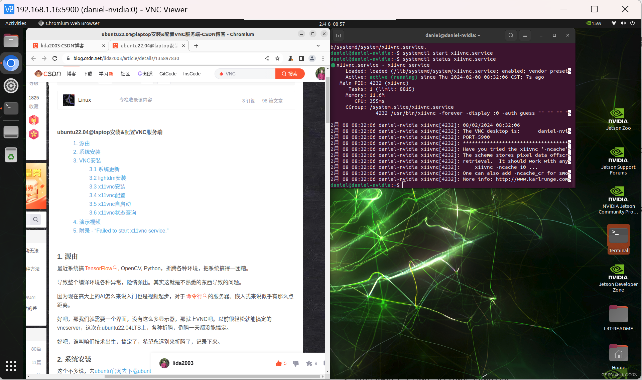Image resolution: width=642 pixels, height=380 pixels.
Task: Open Chromium three-dot menu
Action: tap(323, 58)
